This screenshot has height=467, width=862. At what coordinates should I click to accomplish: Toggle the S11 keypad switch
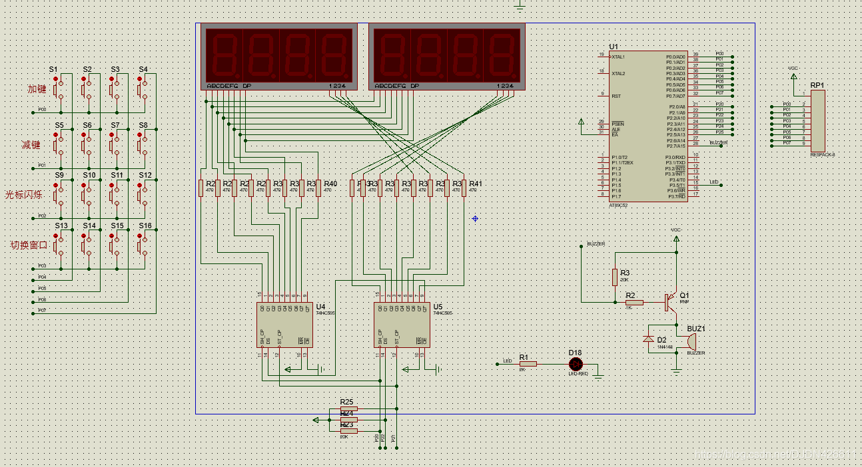(x=114, y=194)
